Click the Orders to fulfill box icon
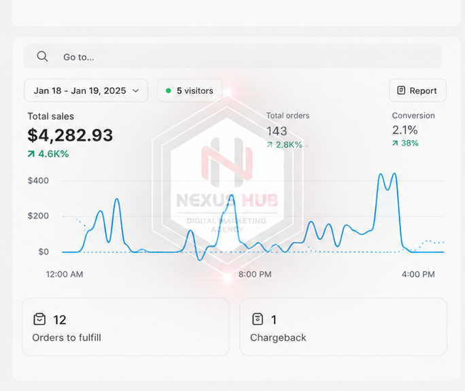 (39, 319)
